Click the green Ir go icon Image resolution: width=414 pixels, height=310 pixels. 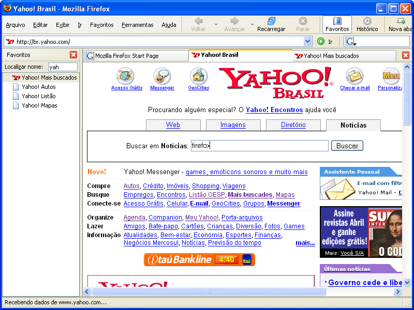click(321, 41)
